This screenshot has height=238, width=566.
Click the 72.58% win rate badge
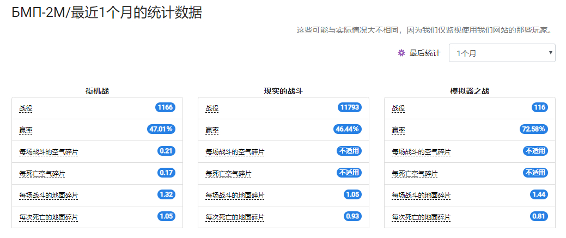(533, 129)
